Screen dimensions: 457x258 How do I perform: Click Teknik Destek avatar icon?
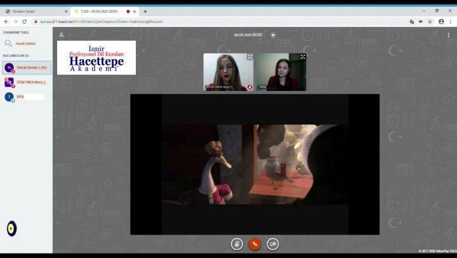[x=10, y=68]
